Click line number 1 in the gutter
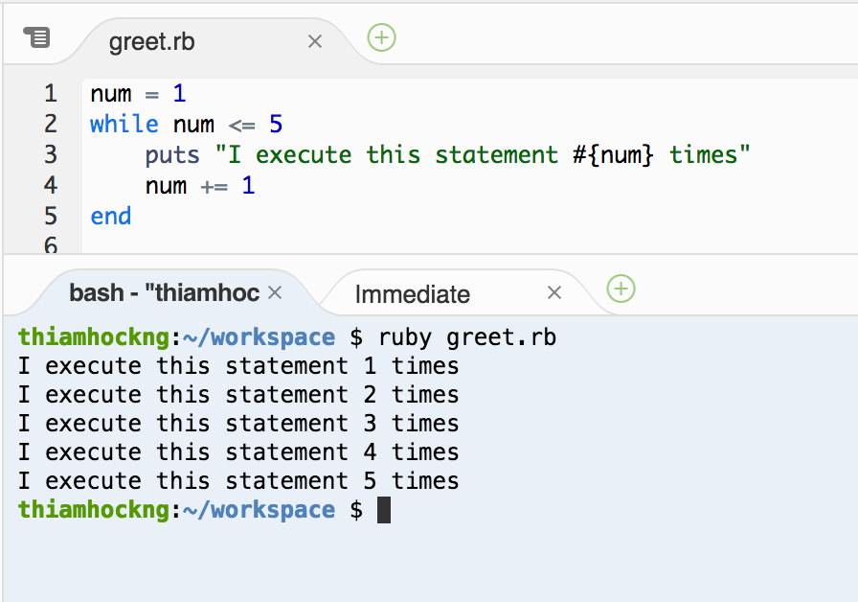The height and width of the screenshot is (602, 858). click(51, 93)
